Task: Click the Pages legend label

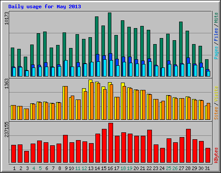Action: [x=216, y=53]
